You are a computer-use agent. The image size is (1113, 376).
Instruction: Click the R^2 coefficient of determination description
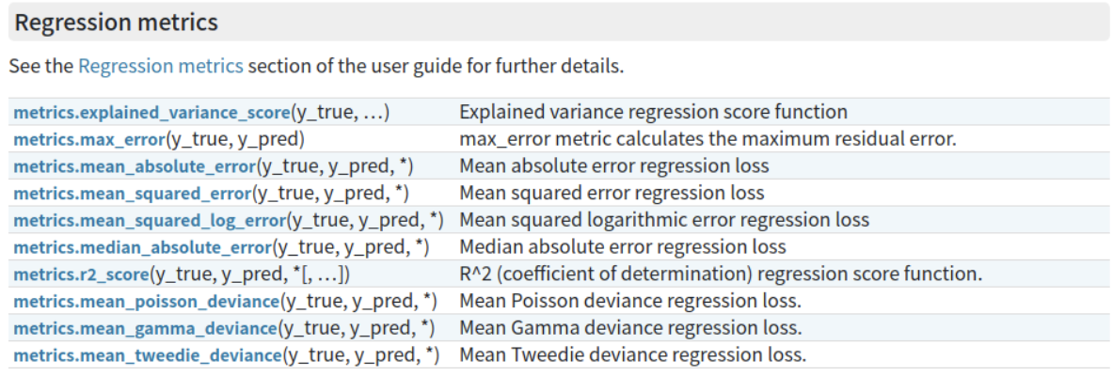[721, 274]
